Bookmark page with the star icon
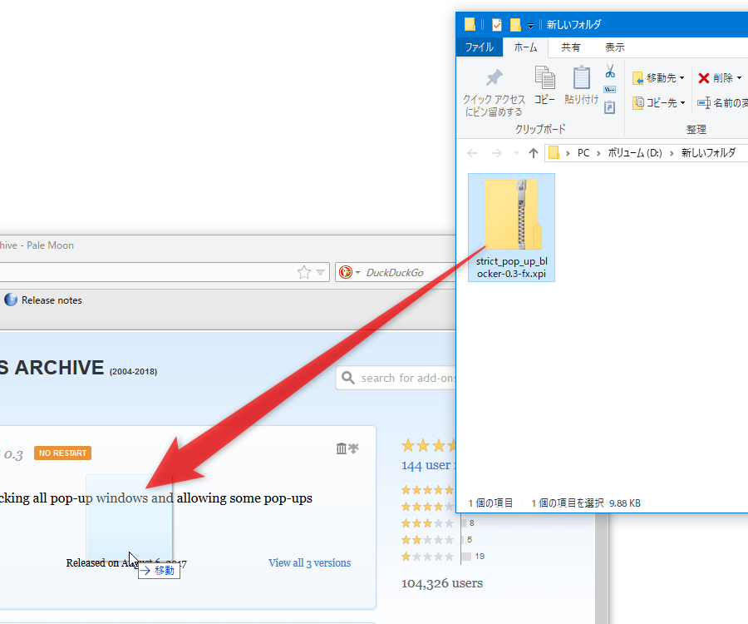The width and height of the screenshot is (748, 624). click(304, 272)
